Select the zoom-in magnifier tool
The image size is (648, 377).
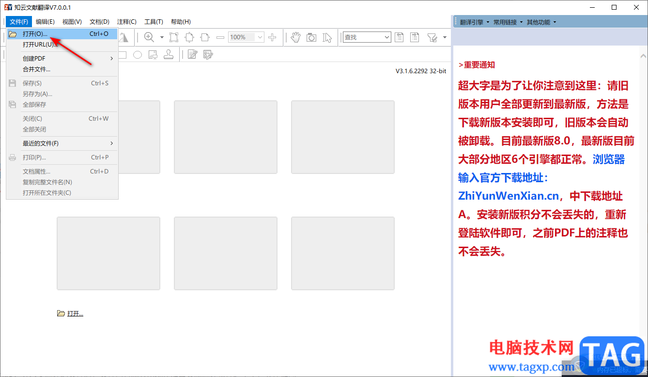tap(149, 37)
